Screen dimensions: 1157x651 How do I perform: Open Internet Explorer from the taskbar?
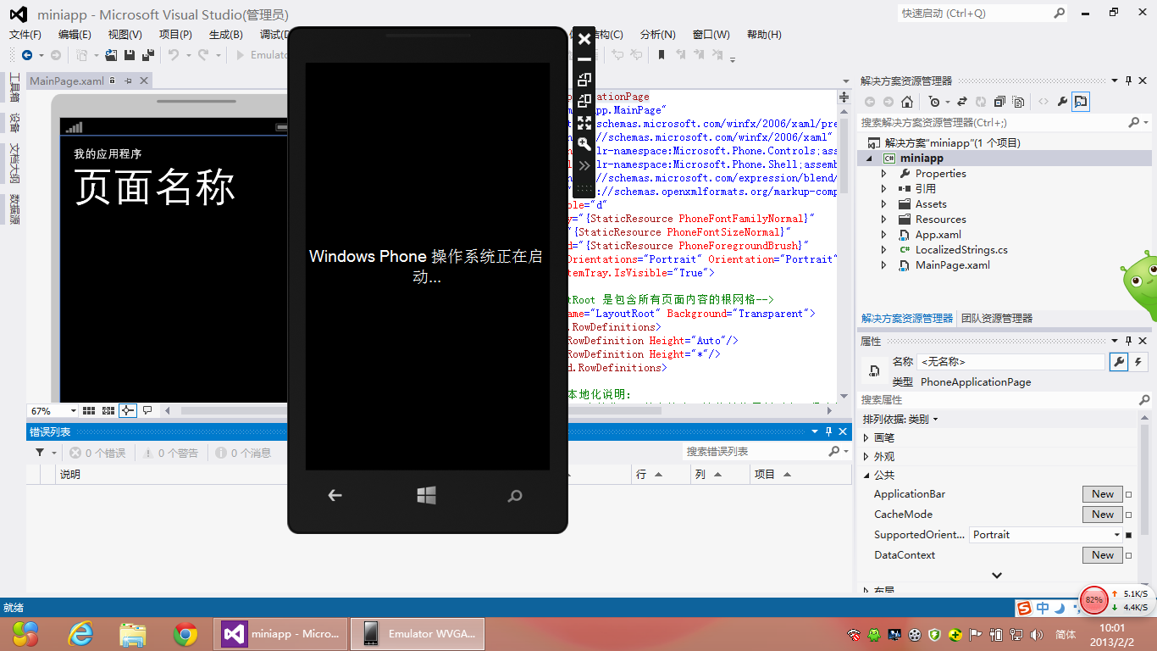(81, 634)
